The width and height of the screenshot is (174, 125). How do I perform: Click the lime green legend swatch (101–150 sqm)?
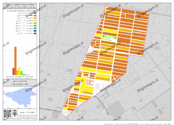tap(35, 23)
